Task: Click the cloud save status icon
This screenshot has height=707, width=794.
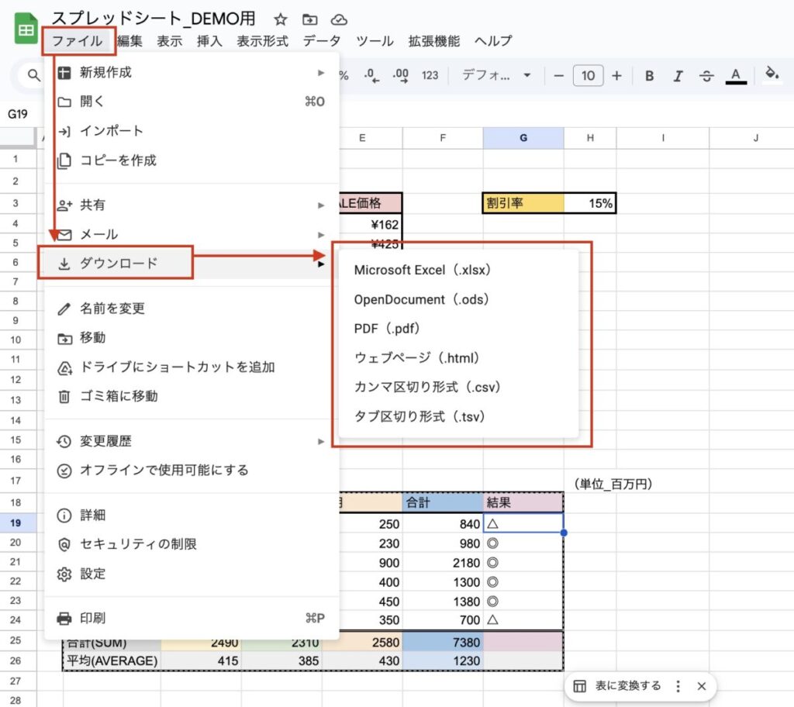Action: point(339,19)
